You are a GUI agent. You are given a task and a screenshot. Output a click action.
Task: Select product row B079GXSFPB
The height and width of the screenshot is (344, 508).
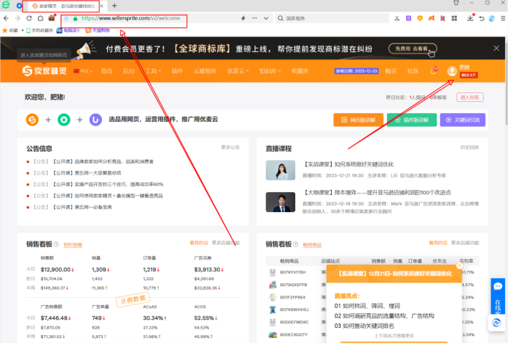(293, 285)
